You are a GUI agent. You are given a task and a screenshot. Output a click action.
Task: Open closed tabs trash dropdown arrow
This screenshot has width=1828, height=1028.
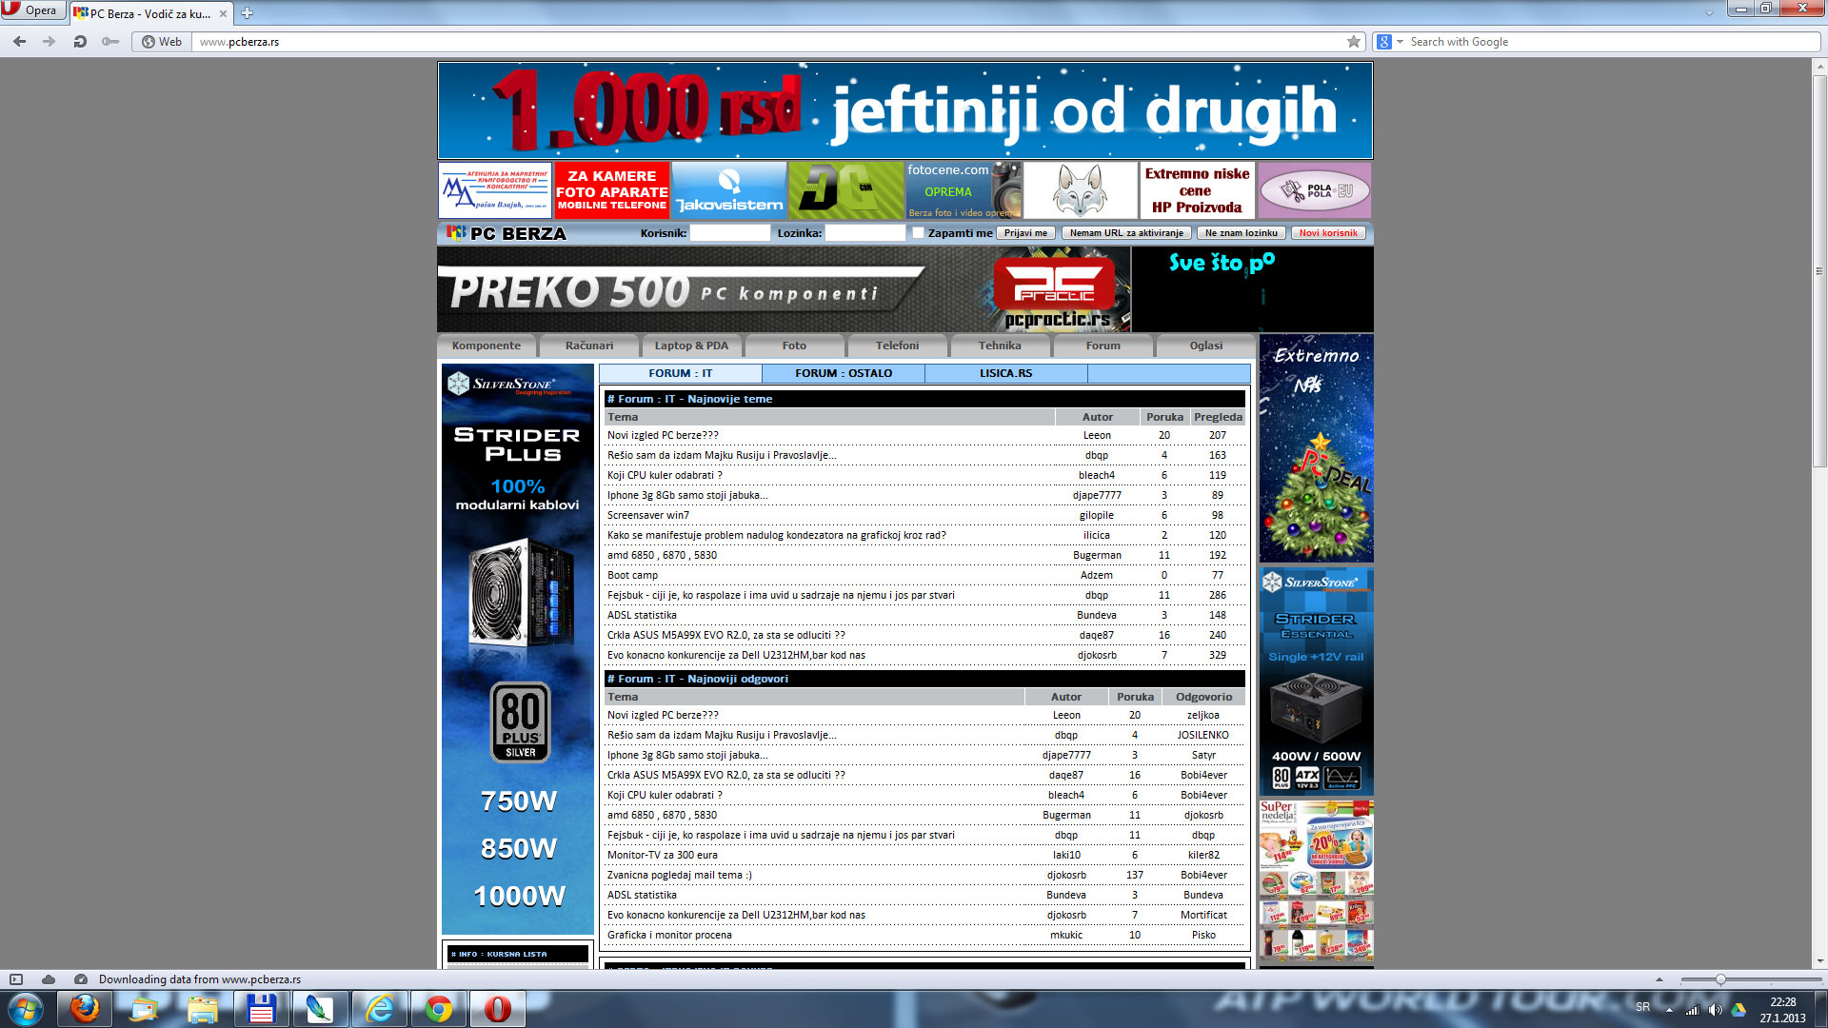[x=1709, y=12]
